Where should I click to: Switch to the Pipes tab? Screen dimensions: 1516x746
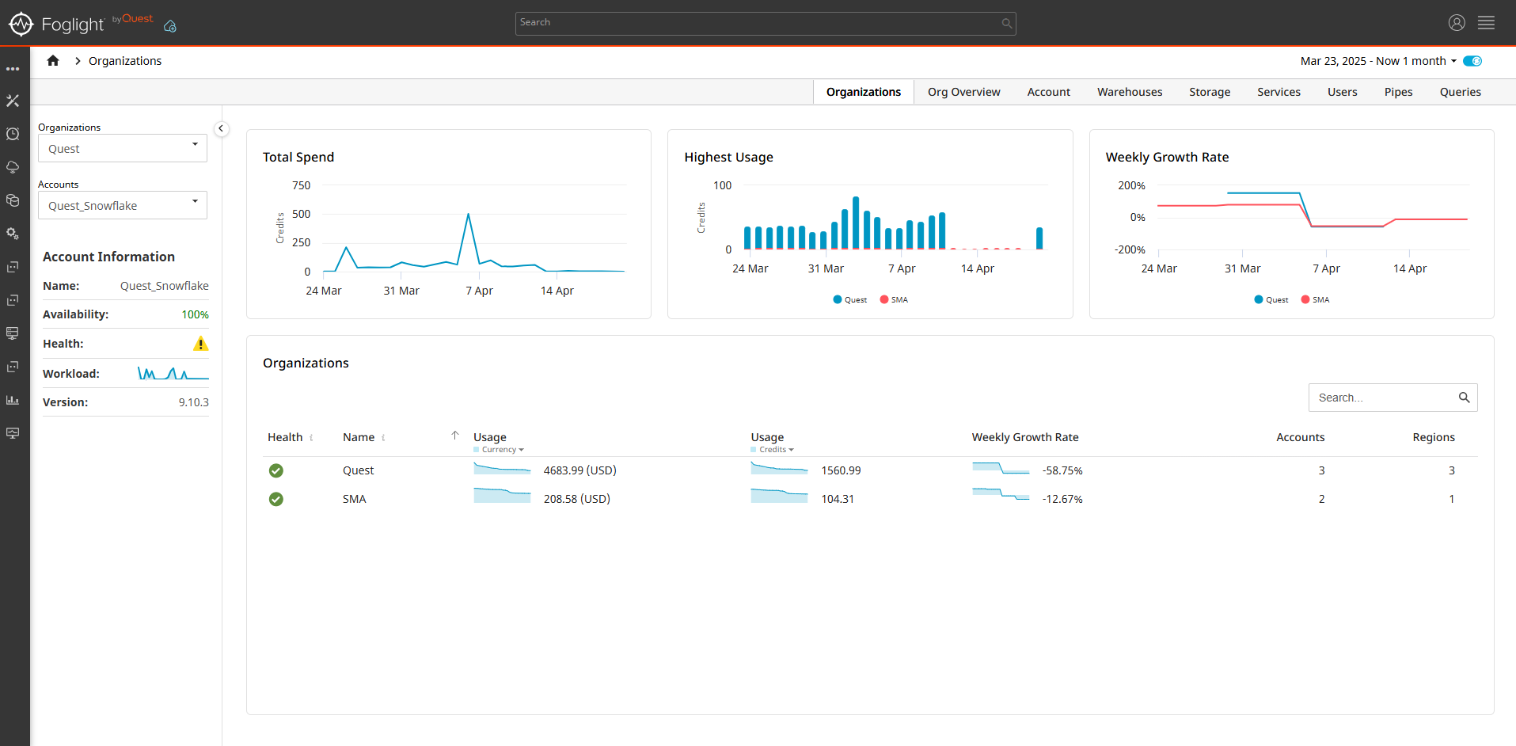(x=1398, y=92)
